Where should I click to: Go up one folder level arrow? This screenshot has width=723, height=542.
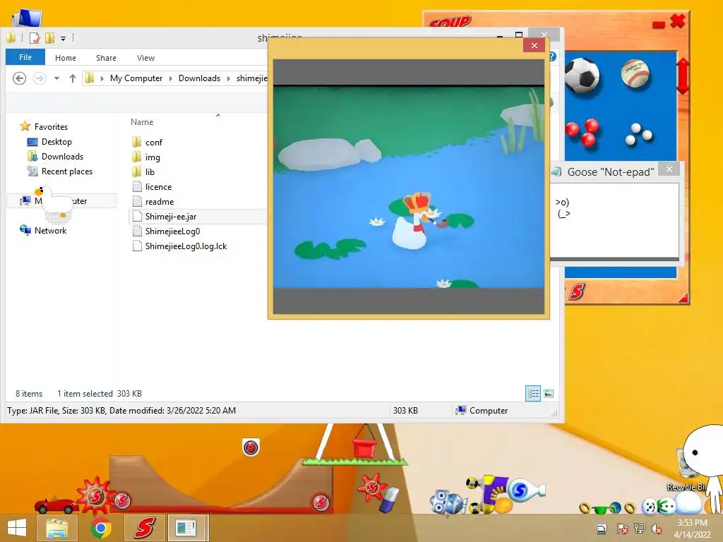[73, 78]
